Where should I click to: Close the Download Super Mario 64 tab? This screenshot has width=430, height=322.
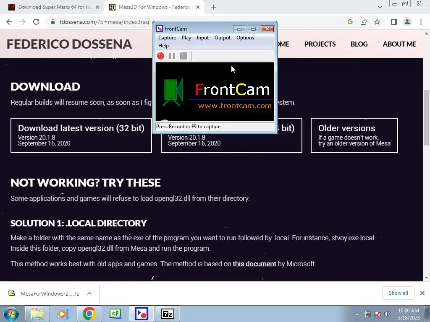[97, 7]
